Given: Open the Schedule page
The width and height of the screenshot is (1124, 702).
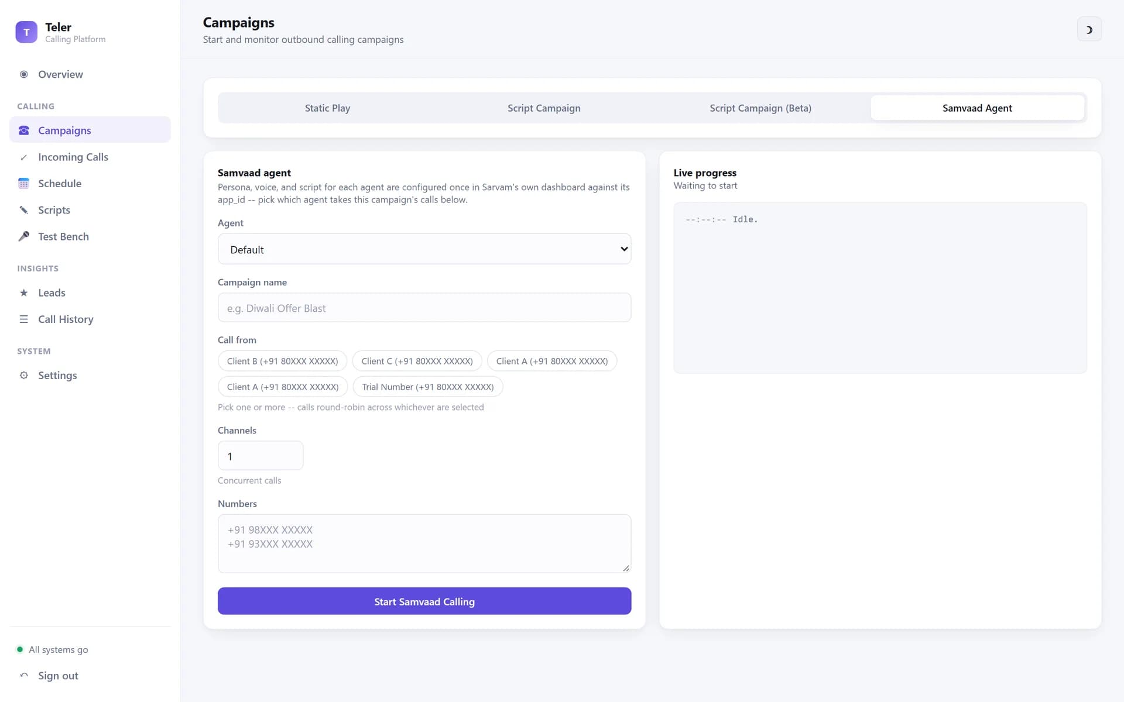Looking at the screenshot, I should point(90,184).
